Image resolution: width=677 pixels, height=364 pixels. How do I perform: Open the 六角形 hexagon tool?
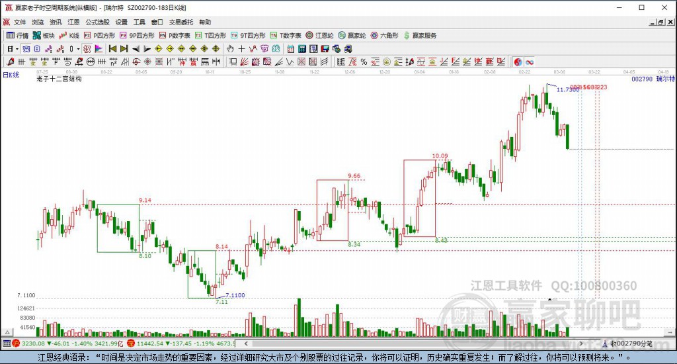pyautogui.click(x=384, y=36)
